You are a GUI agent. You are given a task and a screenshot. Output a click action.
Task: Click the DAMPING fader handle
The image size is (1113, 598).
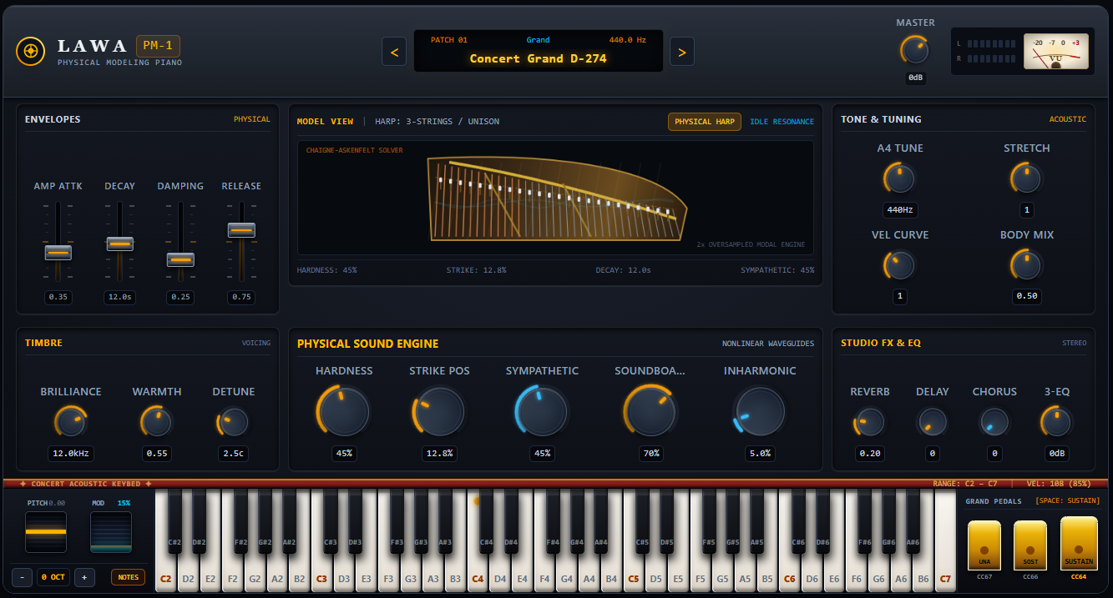click(x=180, y=259)
